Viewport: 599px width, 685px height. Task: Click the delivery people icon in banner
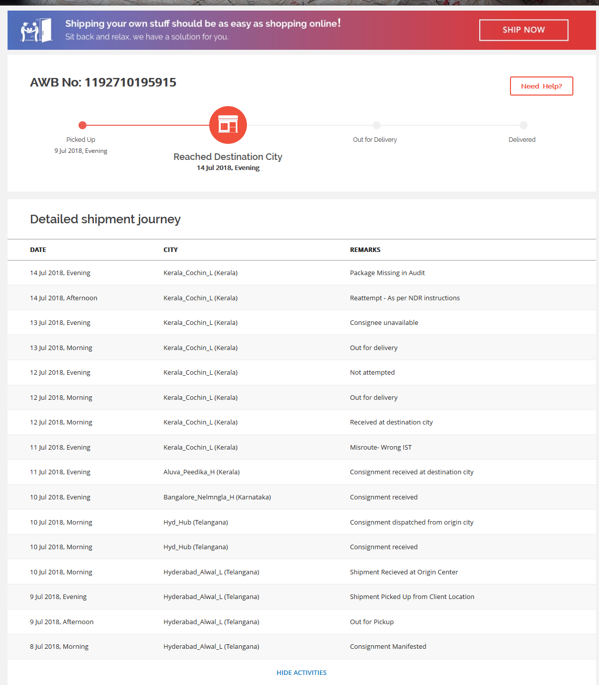(36, 30)
